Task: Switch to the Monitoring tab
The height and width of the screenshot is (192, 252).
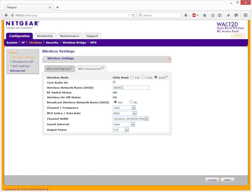Action: pos(45,36)
